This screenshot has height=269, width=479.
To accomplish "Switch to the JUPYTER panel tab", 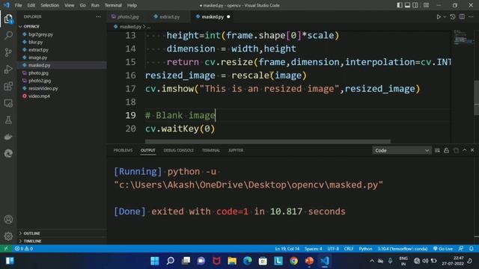I will point(236,150).
